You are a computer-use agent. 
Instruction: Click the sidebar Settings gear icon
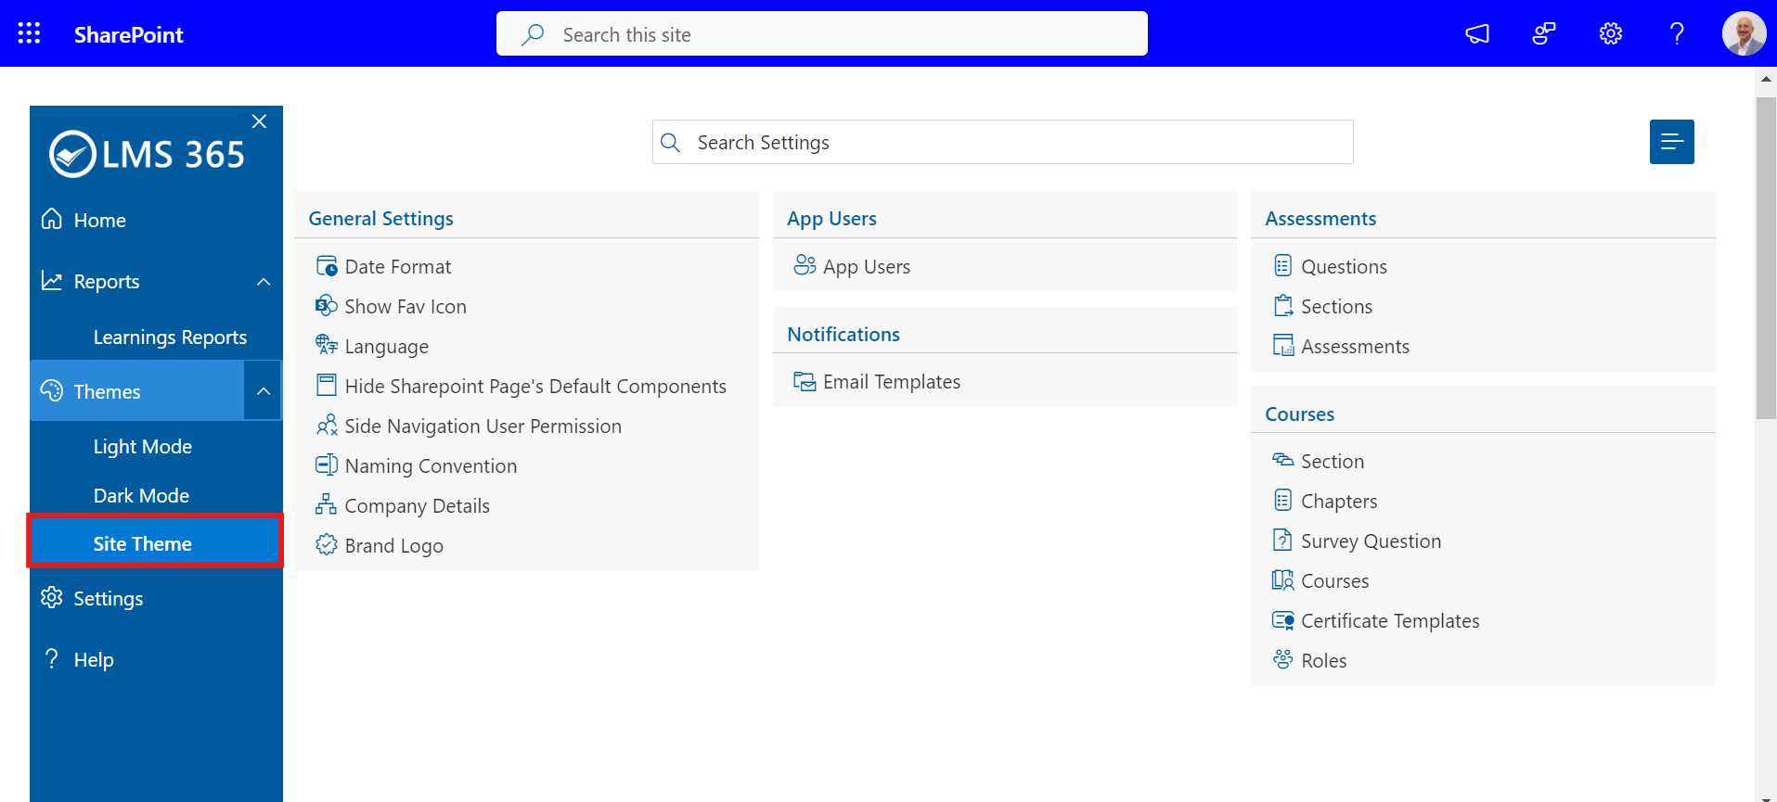52,598
